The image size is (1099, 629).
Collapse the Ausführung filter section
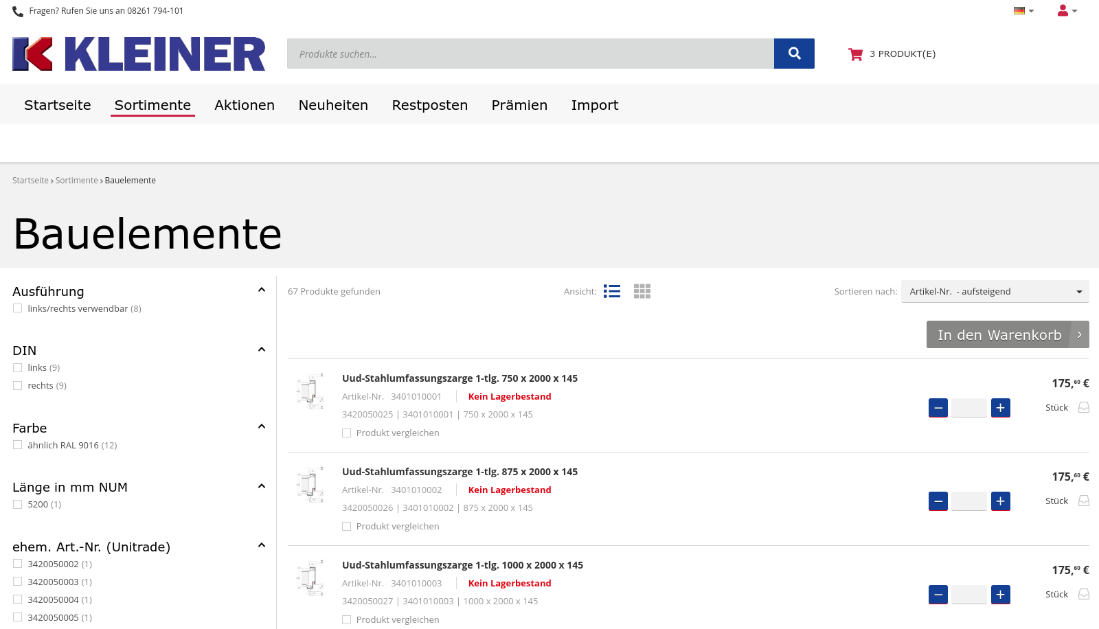(261, 289)
